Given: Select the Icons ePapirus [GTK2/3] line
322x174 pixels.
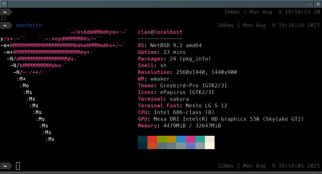Looking at the screenshot, I should (x=176, y=92).
